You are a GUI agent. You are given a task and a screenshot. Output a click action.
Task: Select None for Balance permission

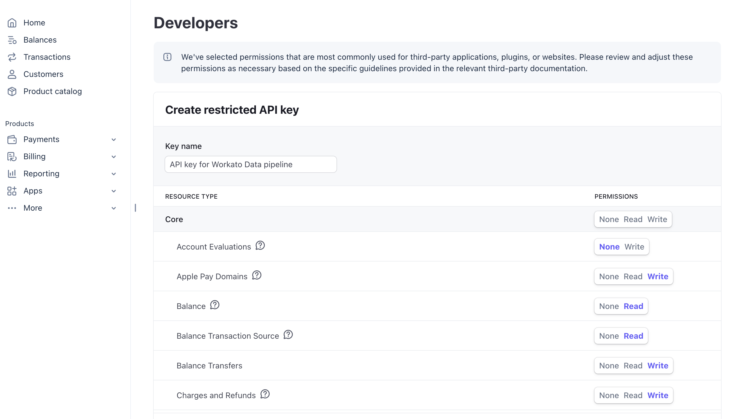pyautogui.click(x=609, y=306)
